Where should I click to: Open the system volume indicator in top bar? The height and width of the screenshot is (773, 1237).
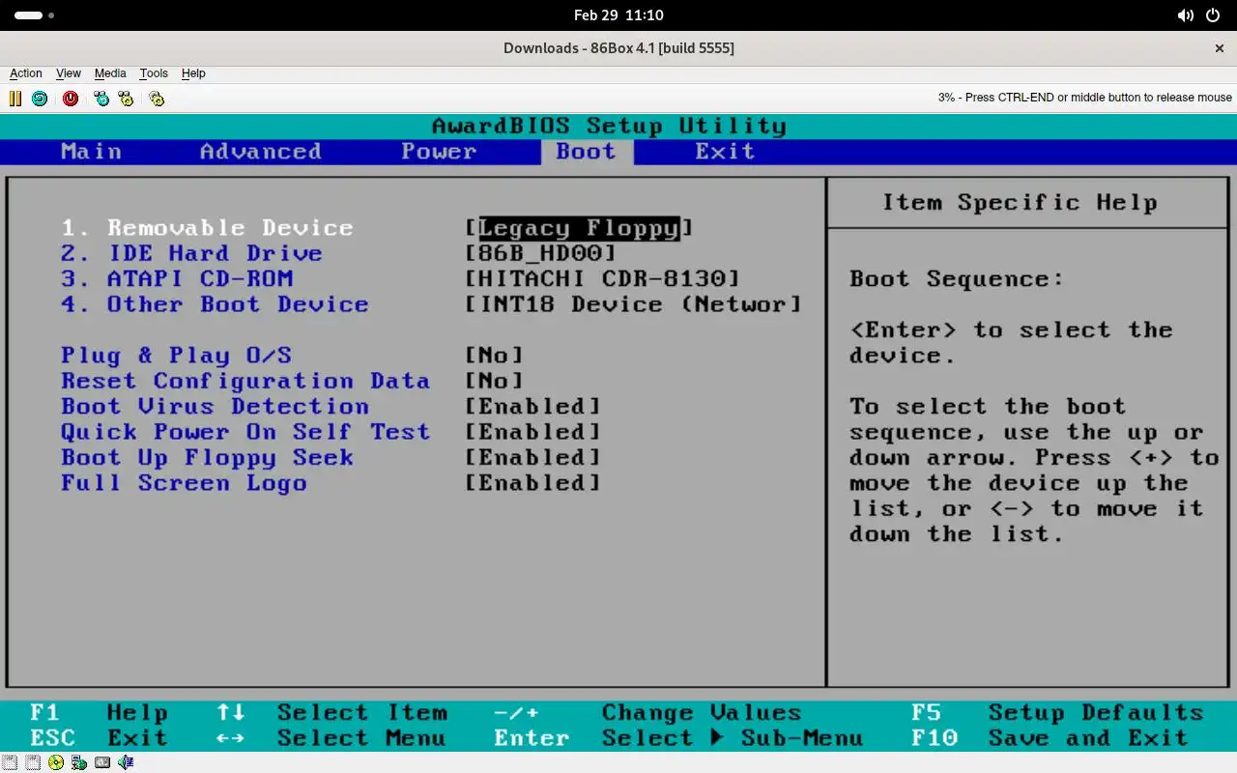1186,15
